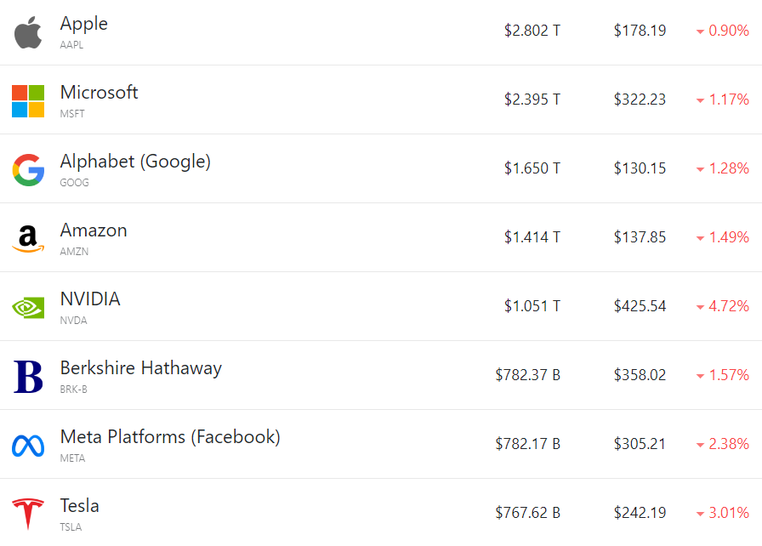Click the green NVIDIA logo
Screen dimensions: 762x546
pos(28,307)
